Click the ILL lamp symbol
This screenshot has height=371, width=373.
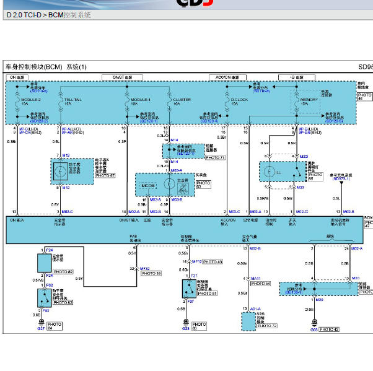[x=270, y=171]
